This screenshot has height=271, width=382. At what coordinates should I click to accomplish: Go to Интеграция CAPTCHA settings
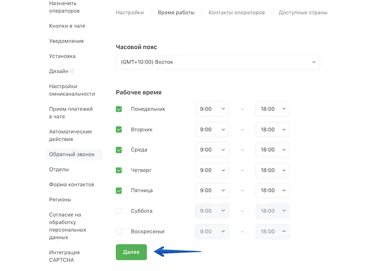pos(64,256)
